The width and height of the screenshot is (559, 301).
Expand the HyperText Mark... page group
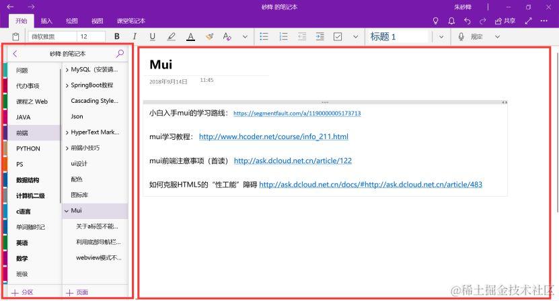click(x=67, y=132)
